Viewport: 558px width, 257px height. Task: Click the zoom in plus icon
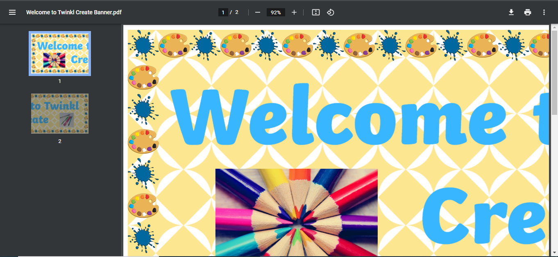[x=294, y=12]
